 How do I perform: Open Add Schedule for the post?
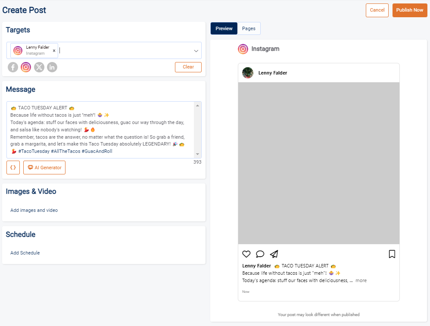25,253
